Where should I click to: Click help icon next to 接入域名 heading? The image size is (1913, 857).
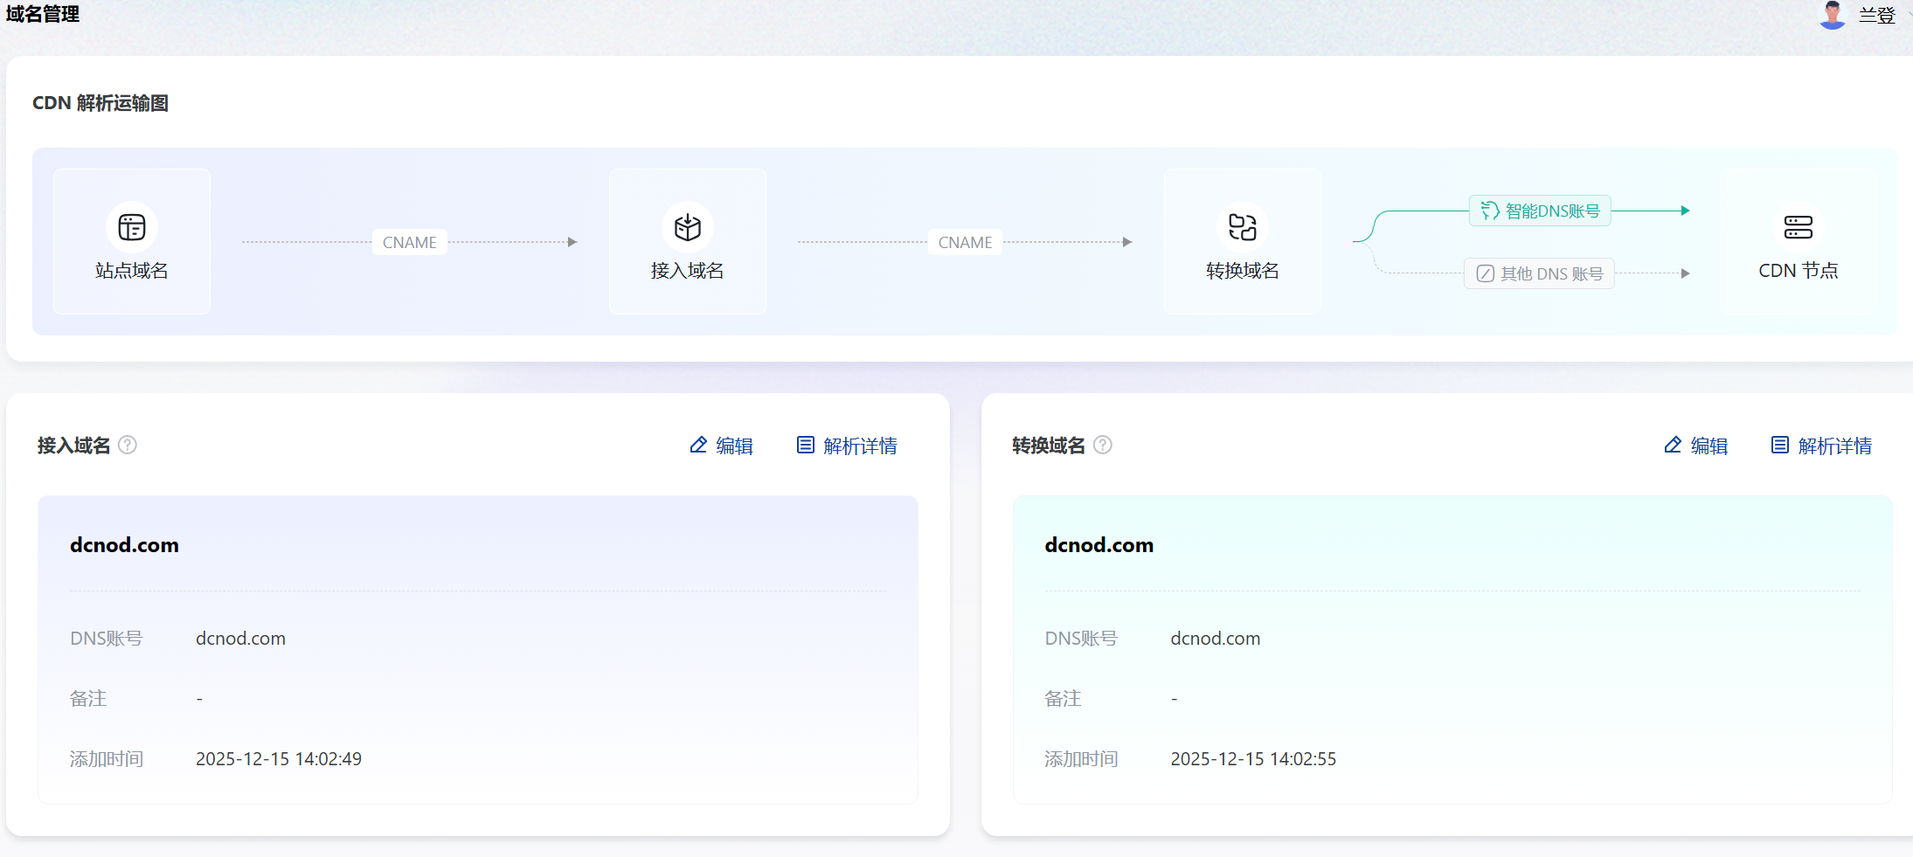(128, 445)
